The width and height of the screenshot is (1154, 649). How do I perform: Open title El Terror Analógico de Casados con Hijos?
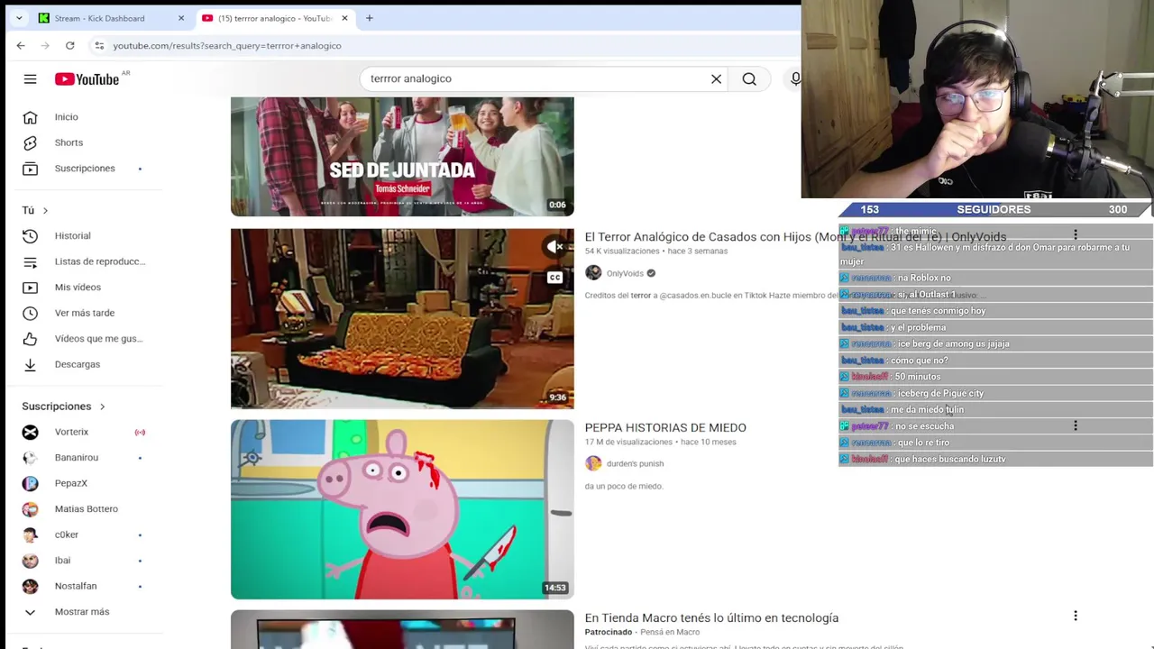pos(795,237)
